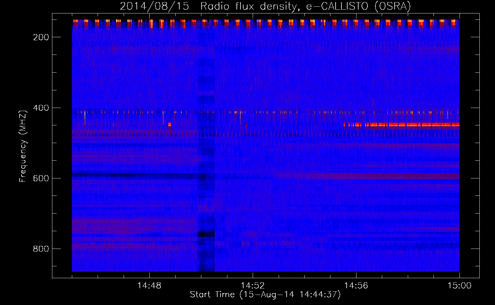The width and height of the screenshot is (495, 305).
Task: Click the bright red emission band near 450 MHz
Action: point(401,124)
